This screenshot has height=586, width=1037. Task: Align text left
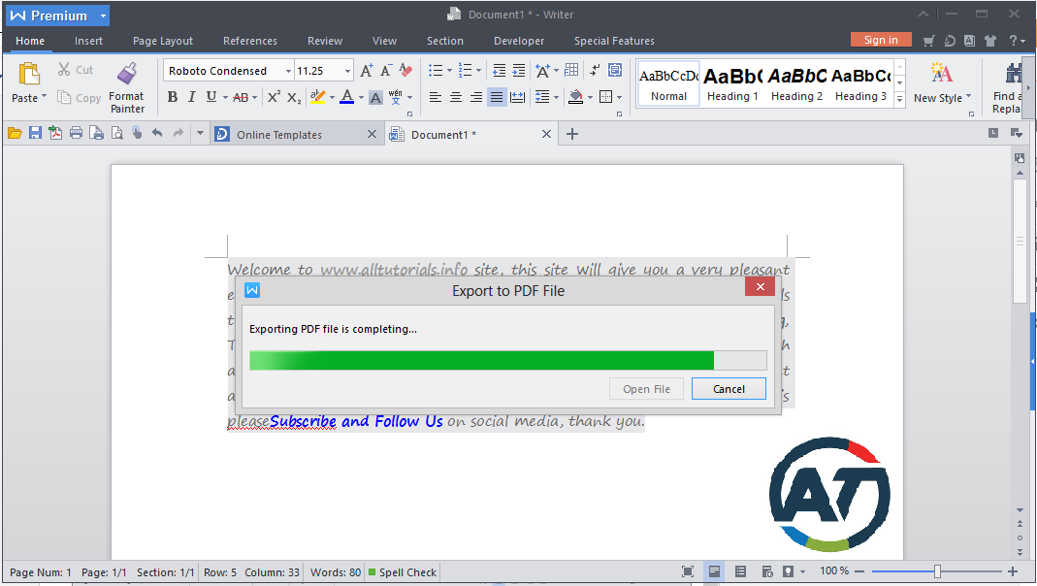(x=436, y=97)
